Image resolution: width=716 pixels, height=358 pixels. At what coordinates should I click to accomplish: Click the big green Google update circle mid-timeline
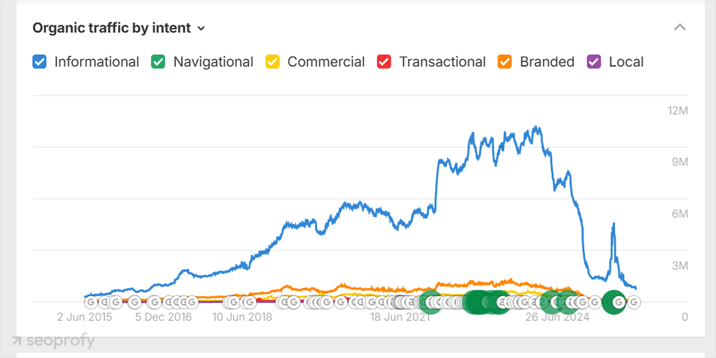pos(477,302)
